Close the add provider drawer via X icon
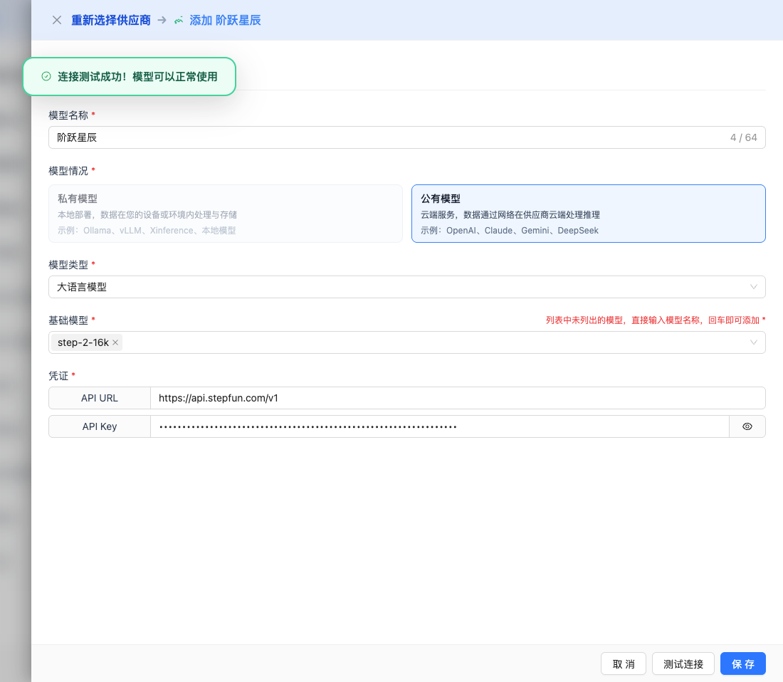 coord(57,20)
